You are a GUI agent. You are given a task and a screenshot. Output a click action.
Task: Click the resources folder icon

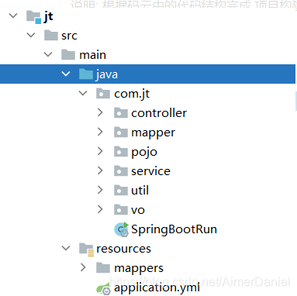tap(86, 250)
